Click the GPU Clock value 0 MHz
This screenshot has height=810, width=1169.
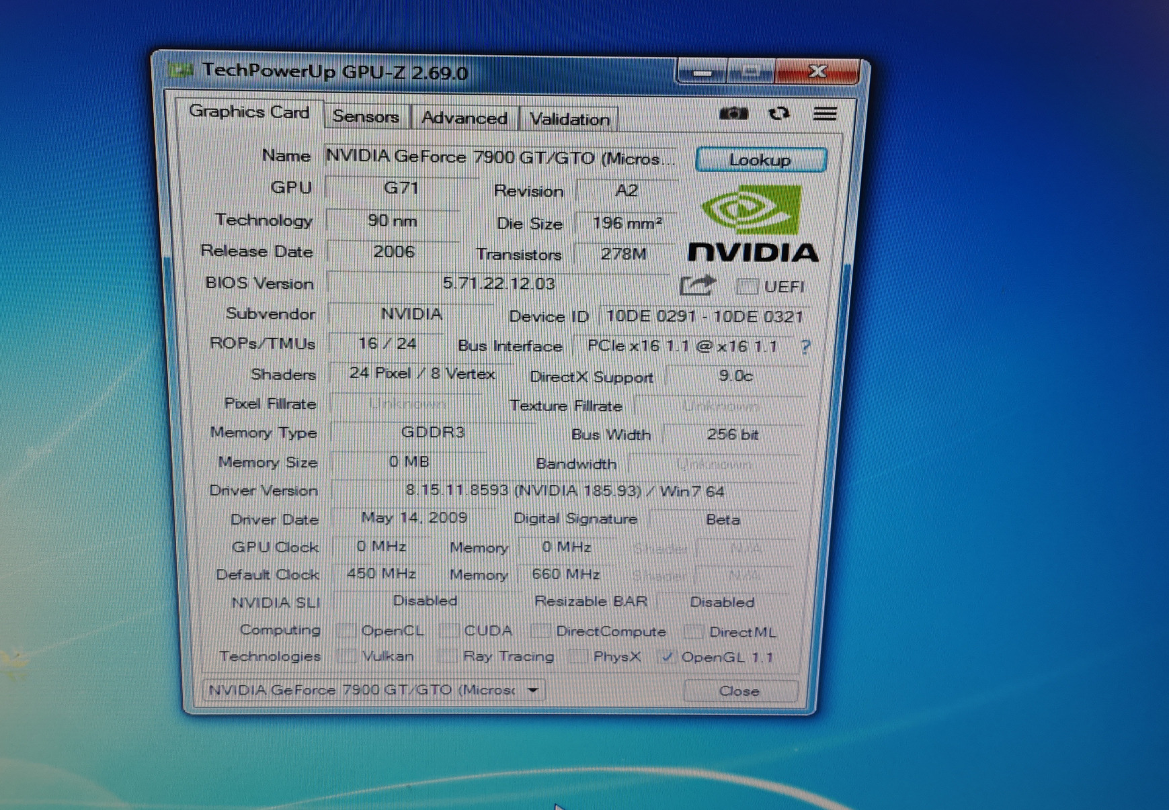coord(381,547)
